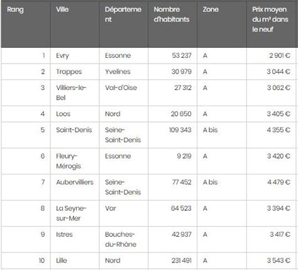Click the Ville column header
The width and height of the screenshot is (298, 270).
click(x=62, y=9)
